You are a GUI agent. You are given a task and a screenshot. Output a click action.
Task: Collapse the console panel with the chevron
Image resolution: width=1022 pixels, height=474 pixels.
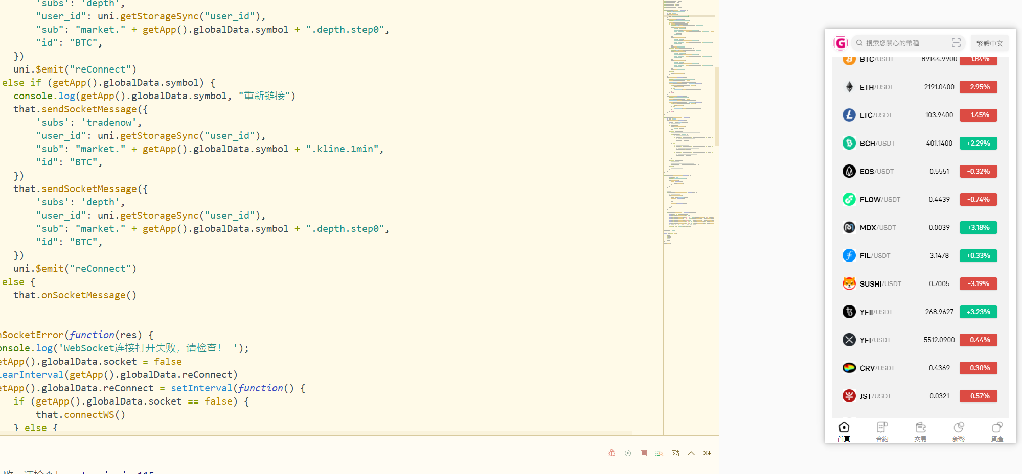691,453
